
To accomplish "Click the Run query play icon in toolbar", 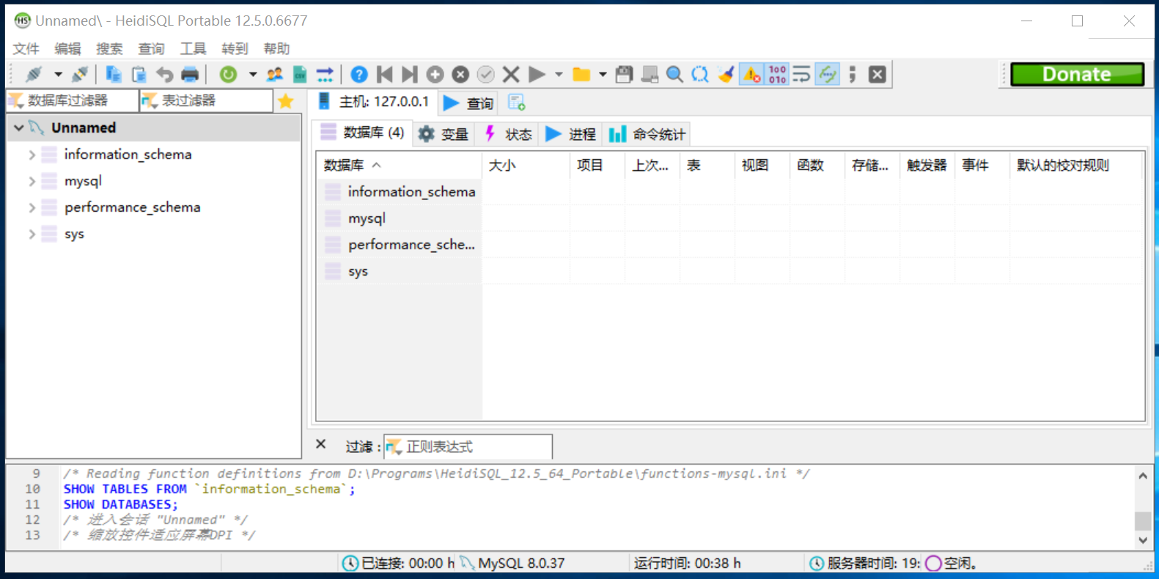I will click(x=537, y=74).
